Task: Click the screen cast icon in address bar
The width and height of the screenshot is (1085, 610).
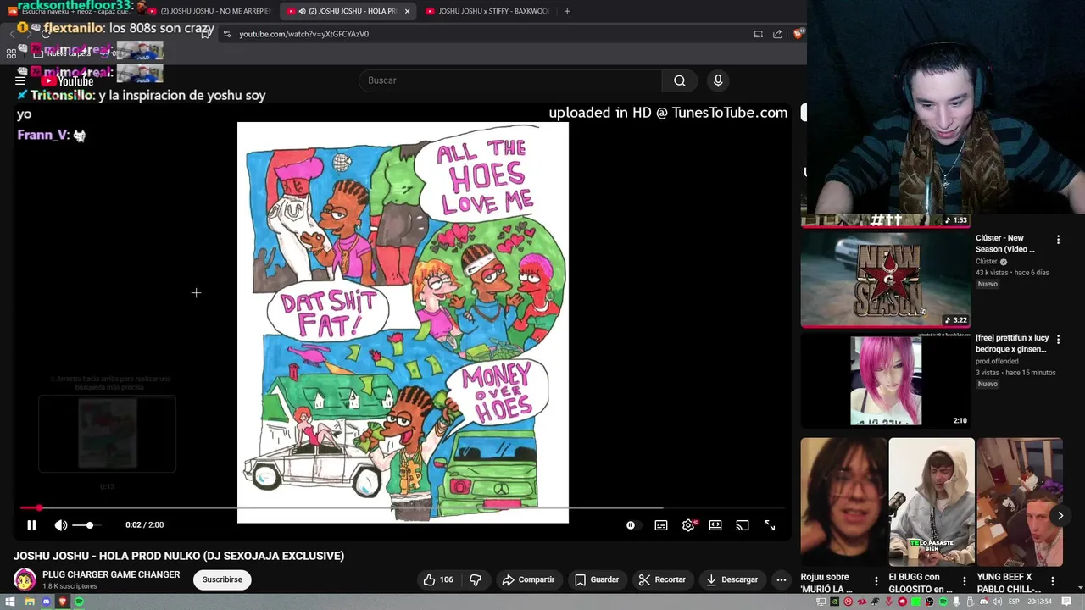Action: (x=759, y=34)
